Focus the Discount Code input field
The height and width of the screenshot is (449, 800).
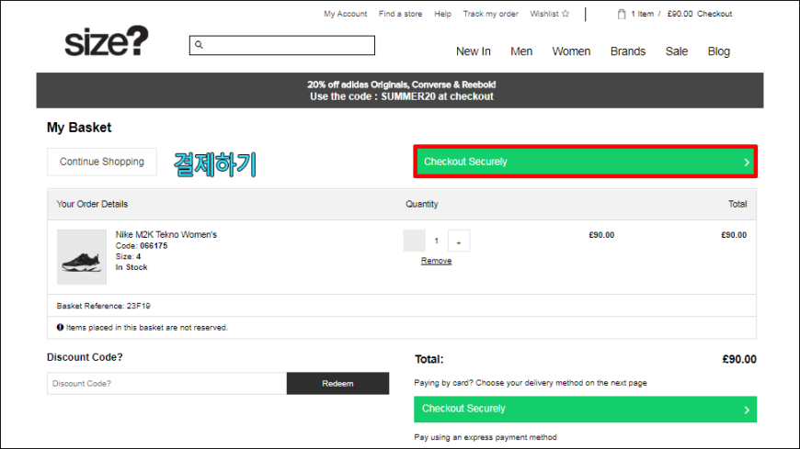166,383
